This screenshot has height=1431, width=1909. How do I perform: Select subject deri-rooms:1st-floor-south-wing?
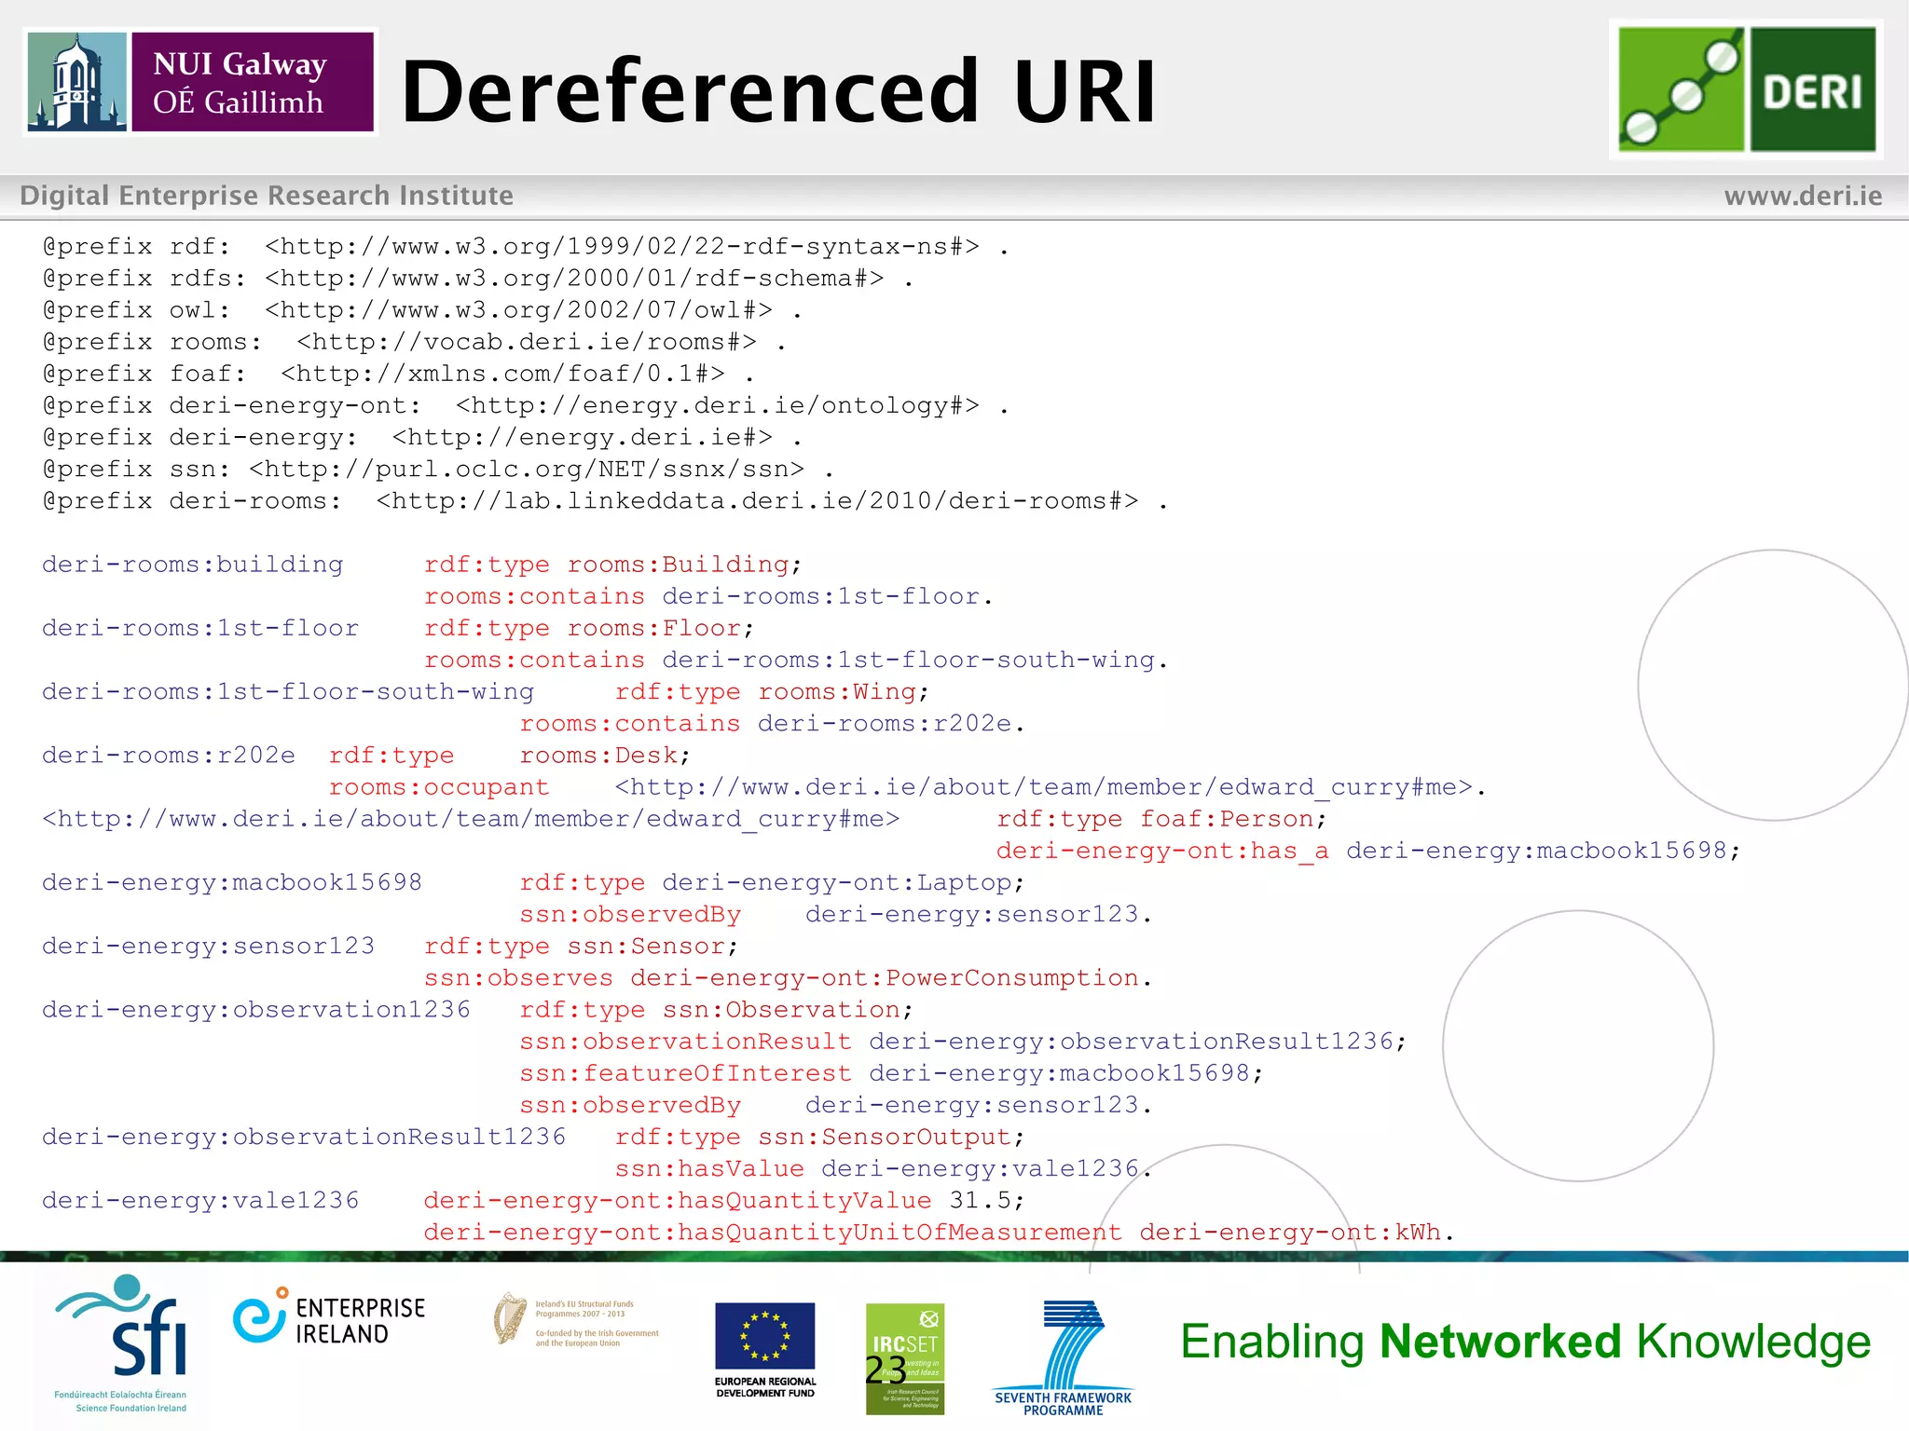coord(288,691)
